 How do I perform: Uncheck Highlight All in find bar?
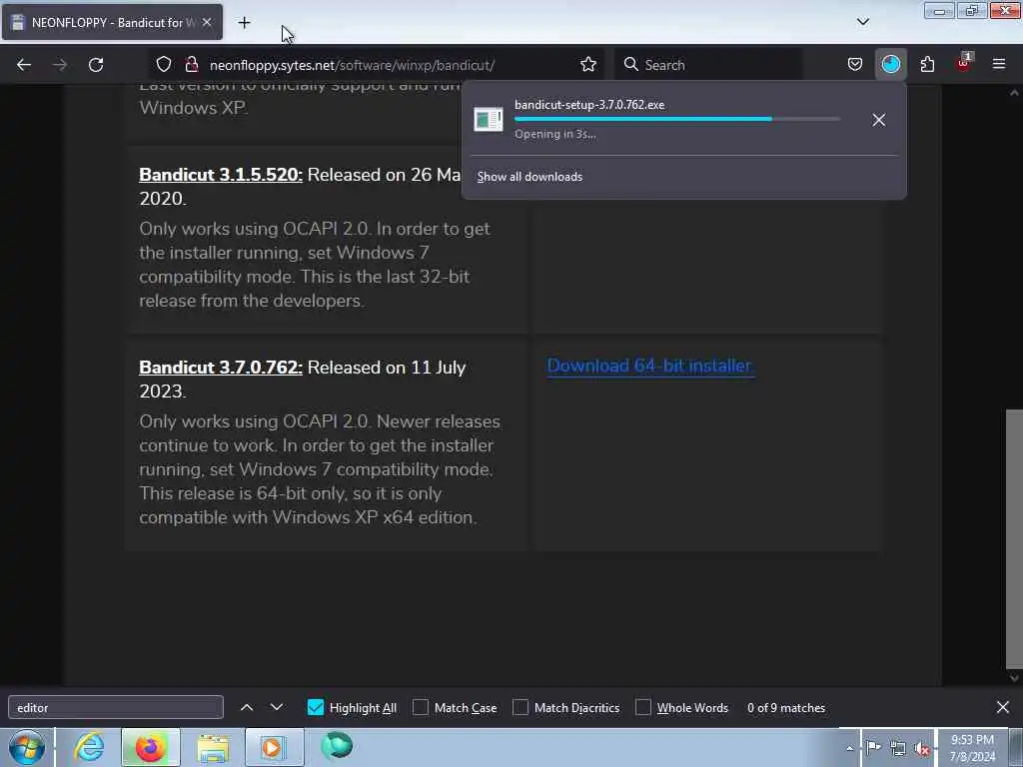[x=315, y=708]
